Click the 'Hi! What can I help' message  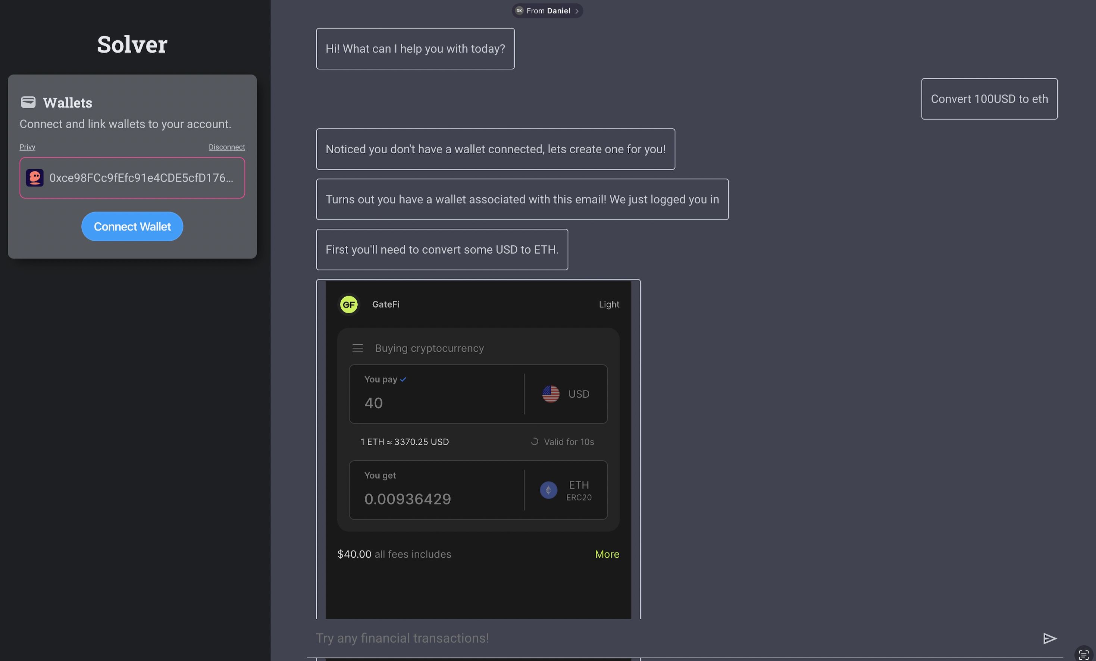[x=415, y=49]
